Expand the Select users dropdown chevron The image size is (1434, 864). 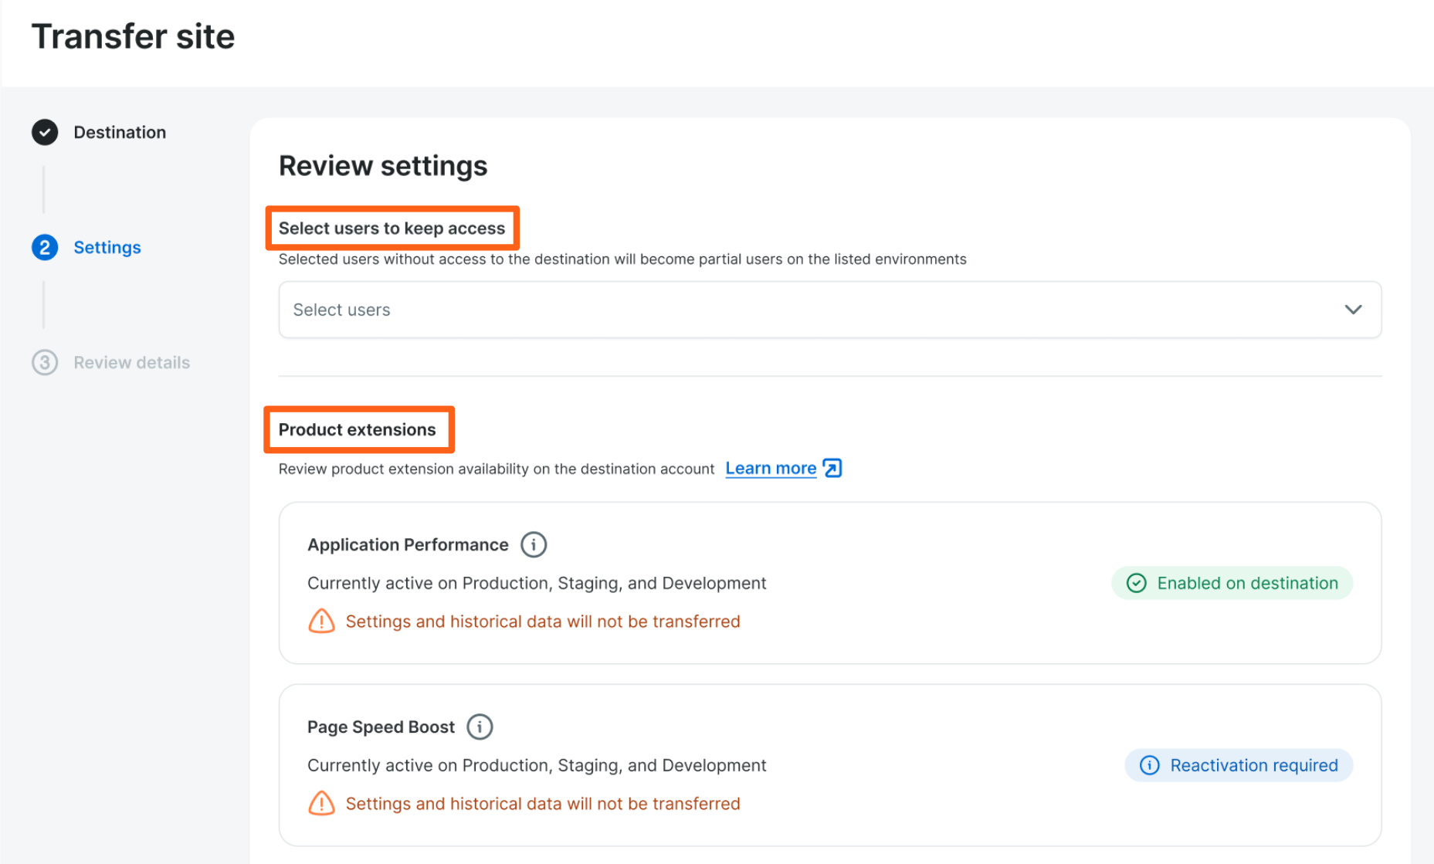click(1353, 310)
